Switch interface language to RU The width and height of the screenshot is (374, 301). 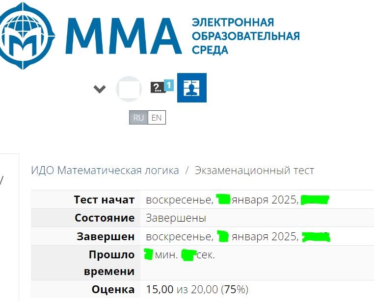coord(138,118)
